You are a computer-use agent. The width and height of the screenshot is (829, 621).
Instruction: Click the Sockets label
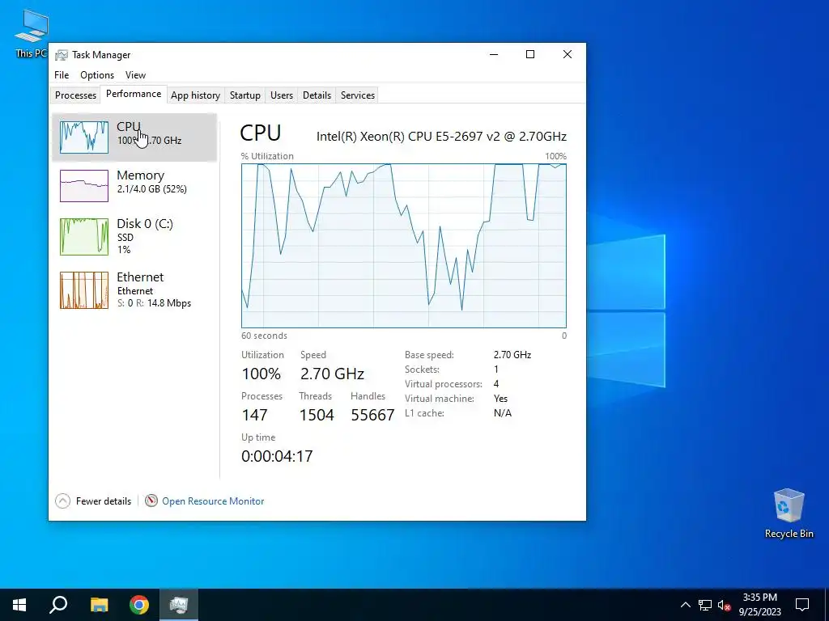(422, 369)
